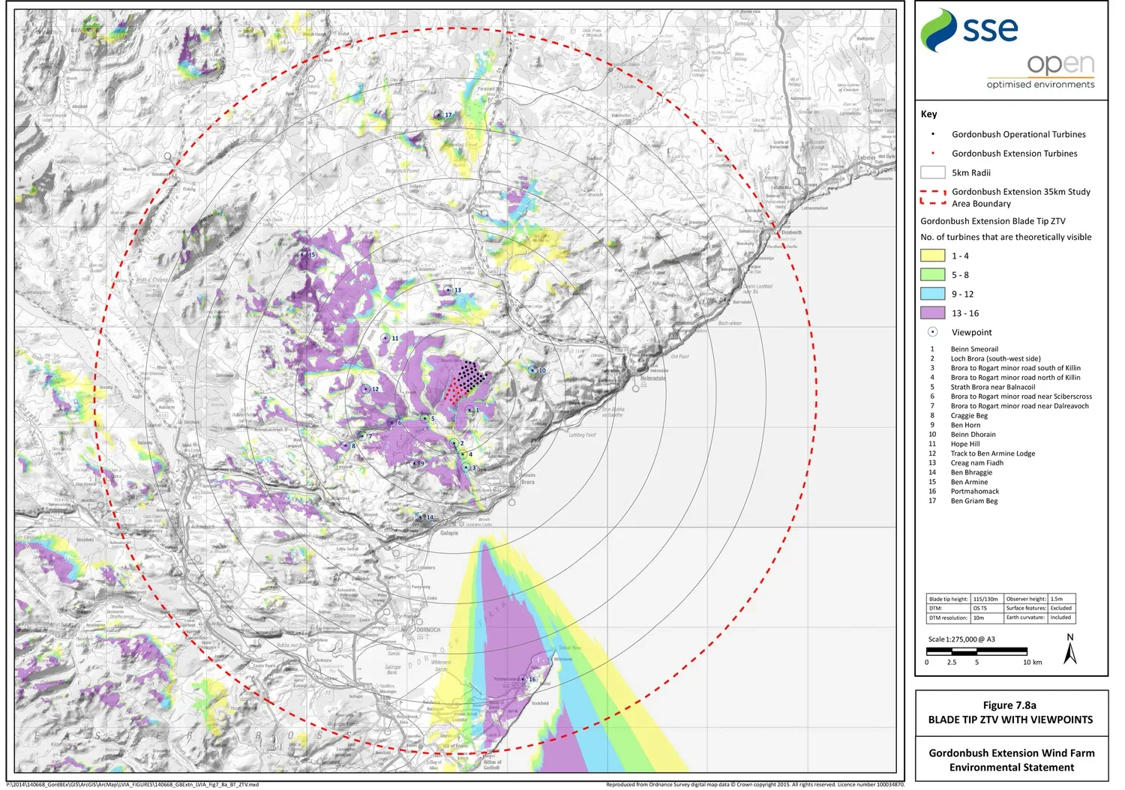
Task: Click 'Ben Armine' in viewpoint list
Action: 969,482
